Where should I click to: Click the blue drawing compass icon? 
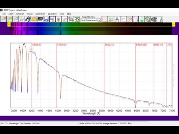pos(117,19)
